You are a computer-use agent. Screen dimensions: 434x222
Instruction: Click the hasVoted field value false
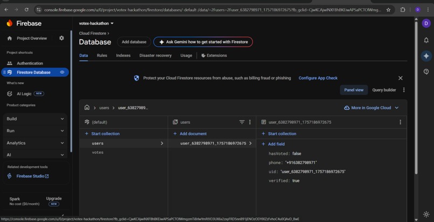tap(297, 154)
